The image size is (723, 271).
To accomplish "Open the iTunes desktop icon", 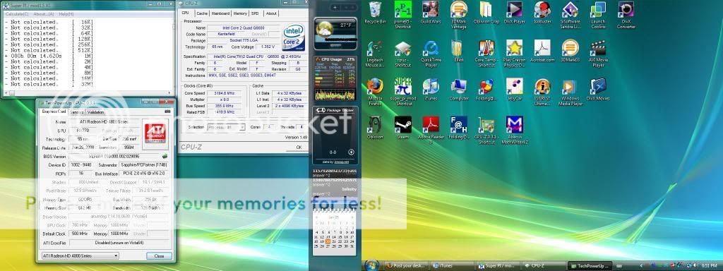I will (x=431, y=90).
